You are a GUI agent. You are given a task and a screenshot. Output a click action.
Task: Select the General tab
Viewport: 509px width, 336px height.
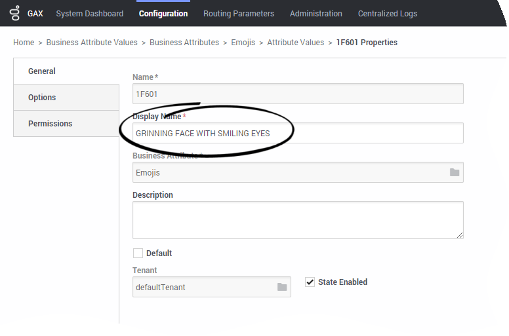pos(42,71)
